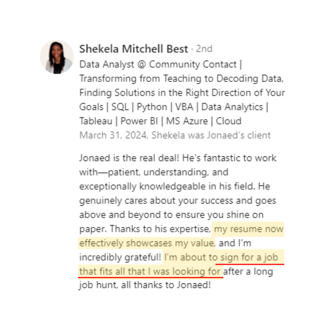The height and width of the screenshot is (328, 328).
Task: Open Shekela Mitchell Best's profile photo
Action: (x=57, y=57)
